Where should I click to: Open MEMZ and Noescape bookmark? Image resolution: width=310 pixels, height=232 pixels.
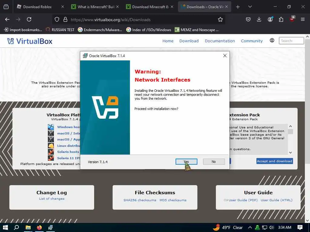[197, 30]
